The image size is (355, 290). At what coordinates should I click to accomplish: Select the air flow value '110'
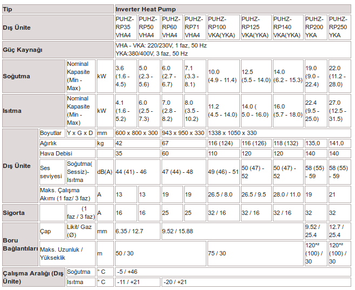[x=224, y=153]
